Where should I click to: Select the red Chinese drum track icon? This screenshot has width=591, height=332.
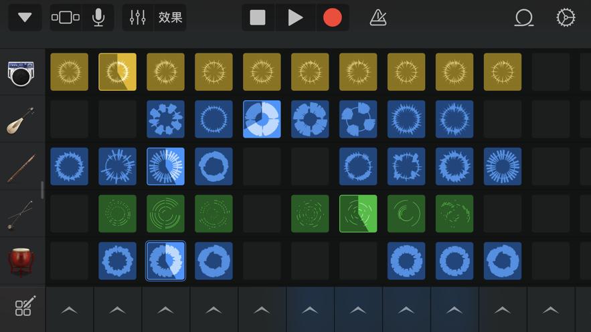click(21, 261)
